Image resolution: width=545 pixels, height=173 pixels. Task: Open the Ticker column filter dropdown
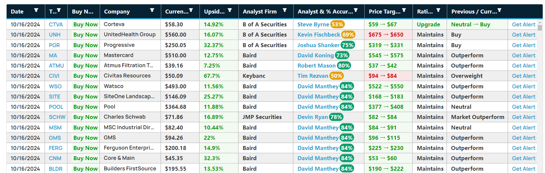click(59, 10)
